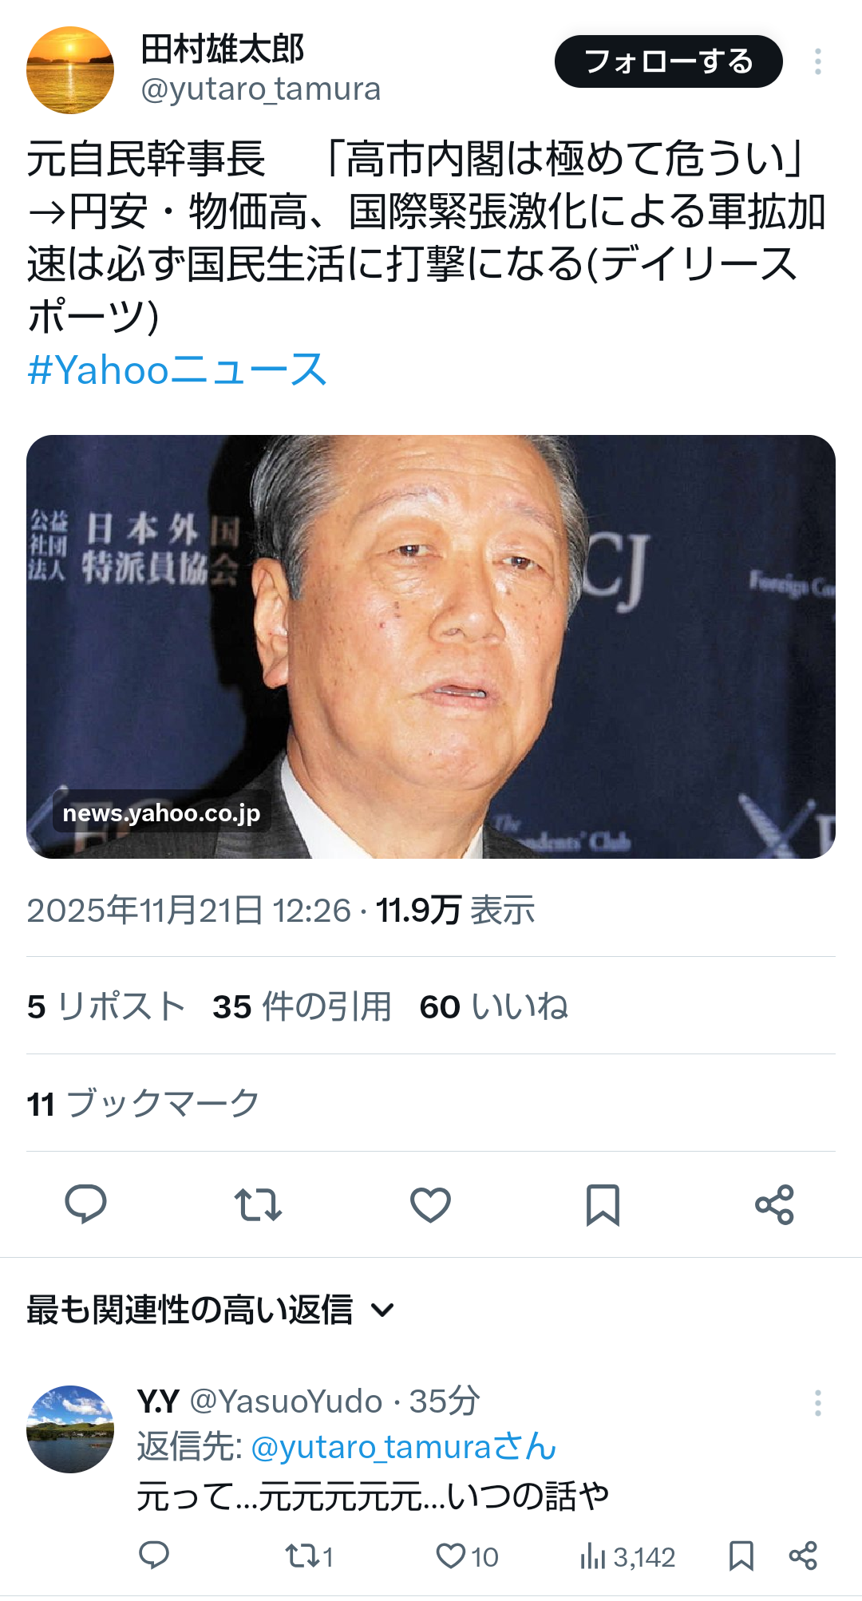Screen dimensions: 862x1601
Task: View analytics showing 3,142 views on the reply
Action: coord(627,1556)
